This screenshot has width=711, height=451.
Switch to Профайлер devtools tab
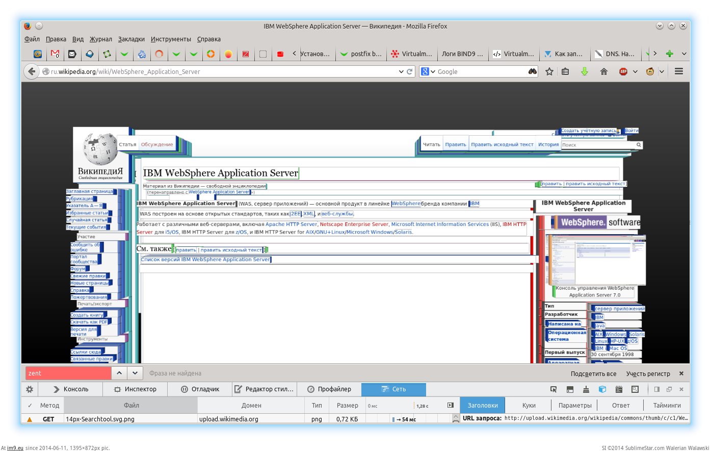[329, 389]
